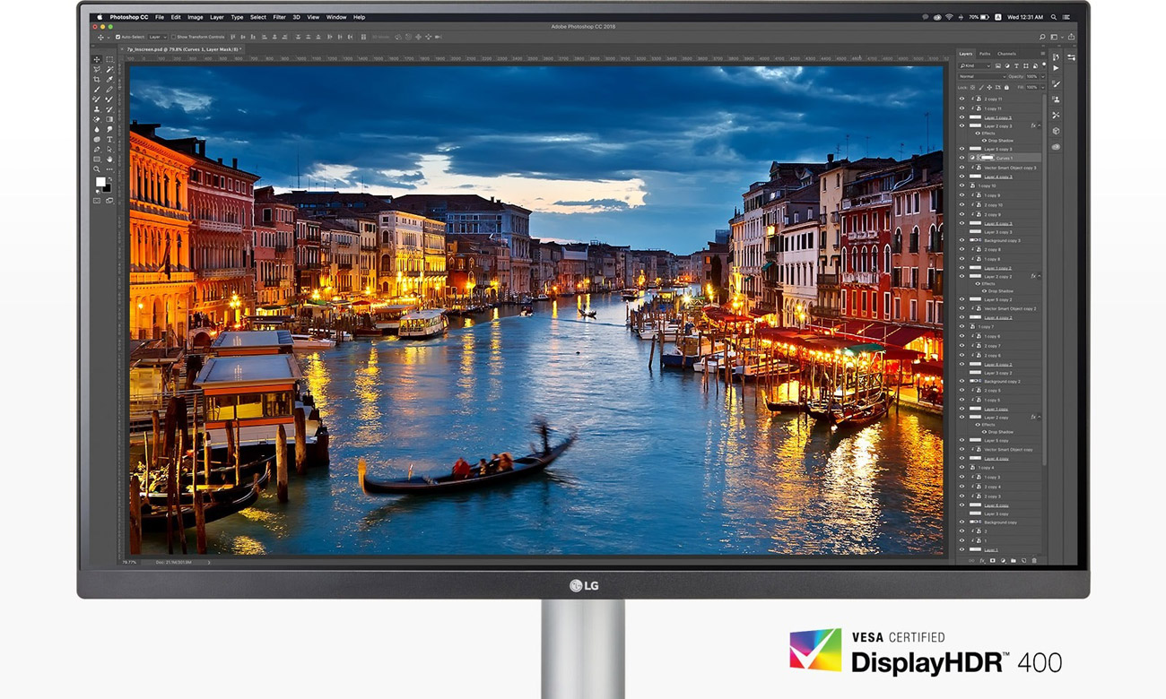The image size is (1166, 699).
Task: Select the Brush tool
Action: tap(96, 89)
